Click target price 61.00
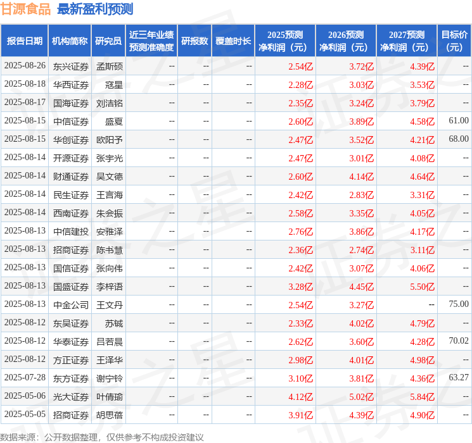Screen dimensions: 472x443 459,121
